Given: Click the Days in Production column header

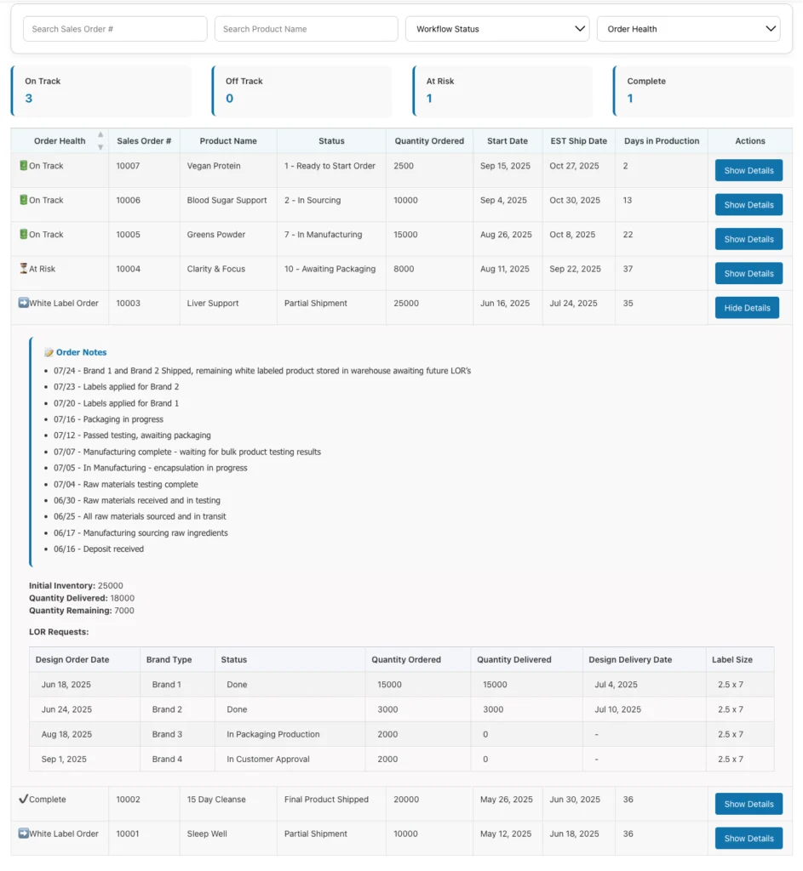Looking at the screenshot, I should tap(661, 141).
